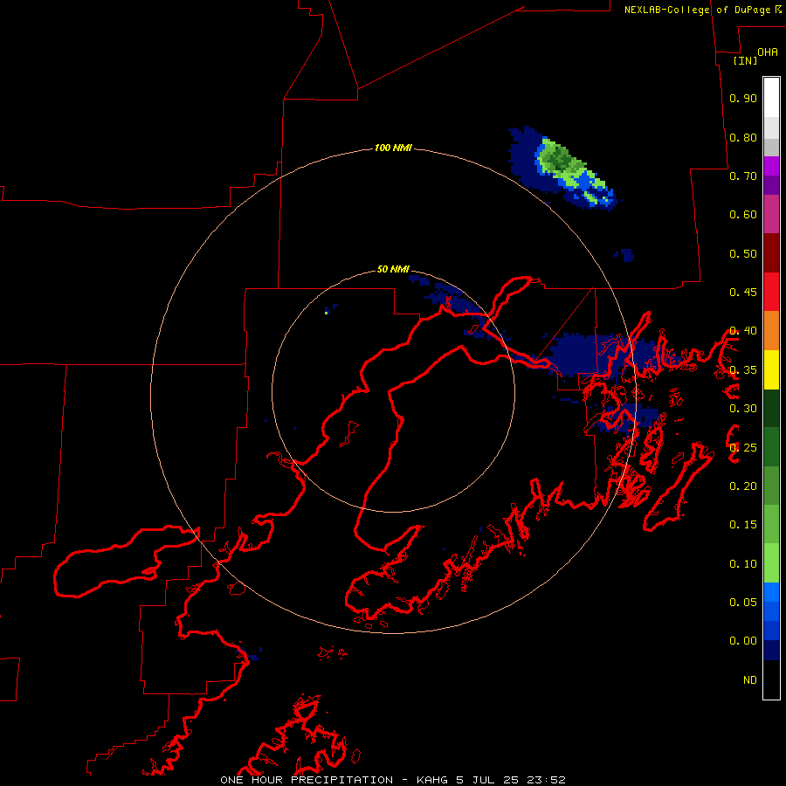Click the 0.60 legend value
The image size is (786, 786).
(x=743, y=215)
